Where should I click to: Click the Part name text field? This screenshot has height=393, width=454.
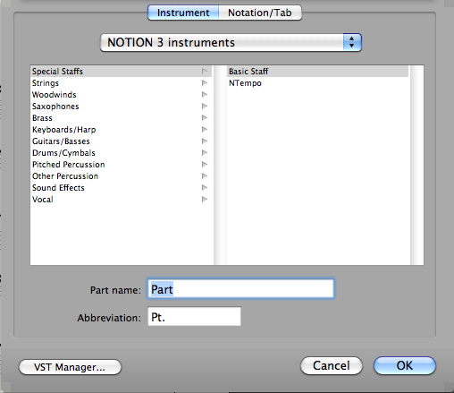(240, 289)
